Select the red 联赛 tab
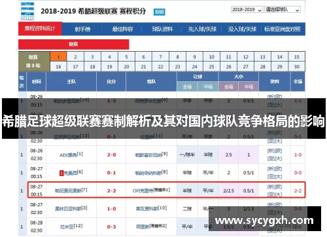 (x=74, y=45)
